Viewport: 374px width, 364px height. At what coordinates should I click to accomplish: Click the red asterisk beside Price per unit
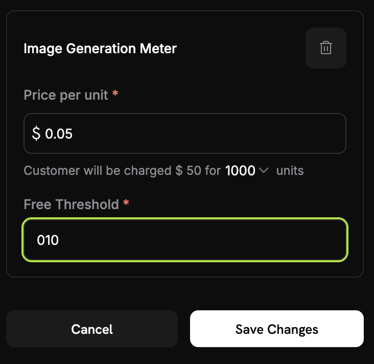(x=115, y=93)
